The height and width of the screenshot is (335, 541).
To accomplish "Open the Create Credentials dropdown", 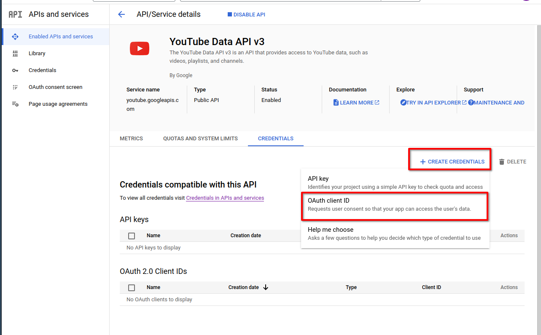I will [x=452, y=162].
